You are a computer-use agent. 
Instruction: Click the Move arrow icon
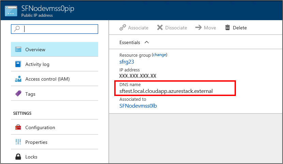point(198,27)
